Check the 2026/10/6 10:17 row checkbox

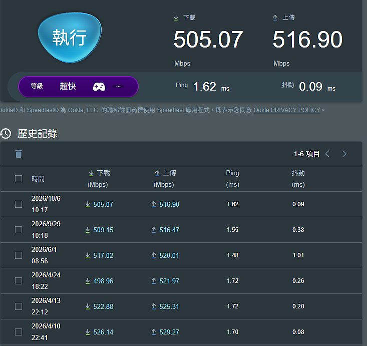point(19,204)
